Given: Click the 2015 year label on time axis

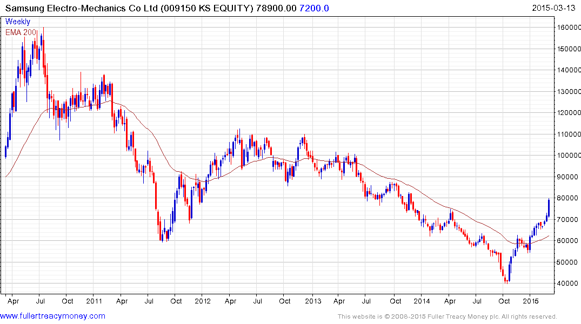Looking at the screenshot, I should [531, 301].
